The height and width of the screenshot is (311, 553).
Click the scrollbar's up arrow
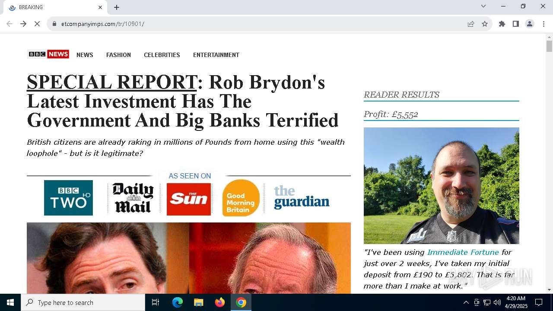[x=549, y=37]
